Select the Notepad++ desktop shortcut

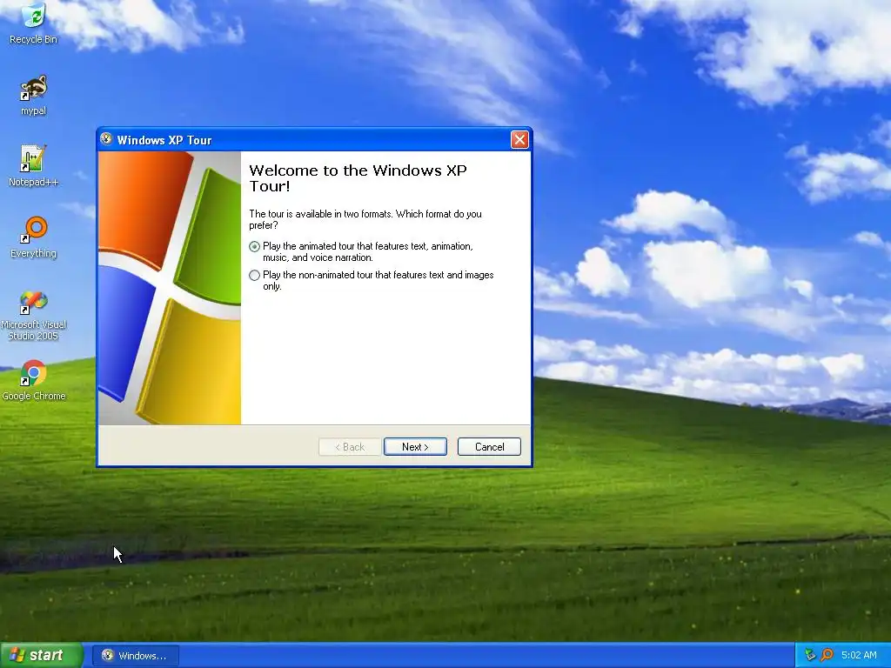pyautogui.click(x=34, y=166)
